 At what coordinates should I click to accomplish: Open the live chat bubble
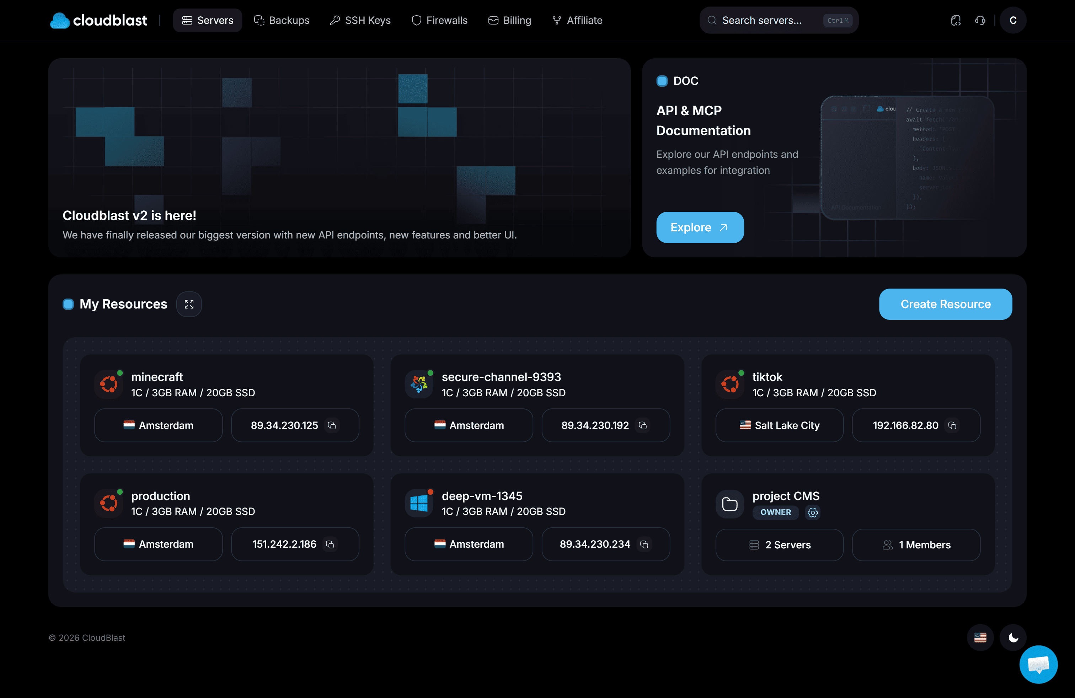(1038, 664)
